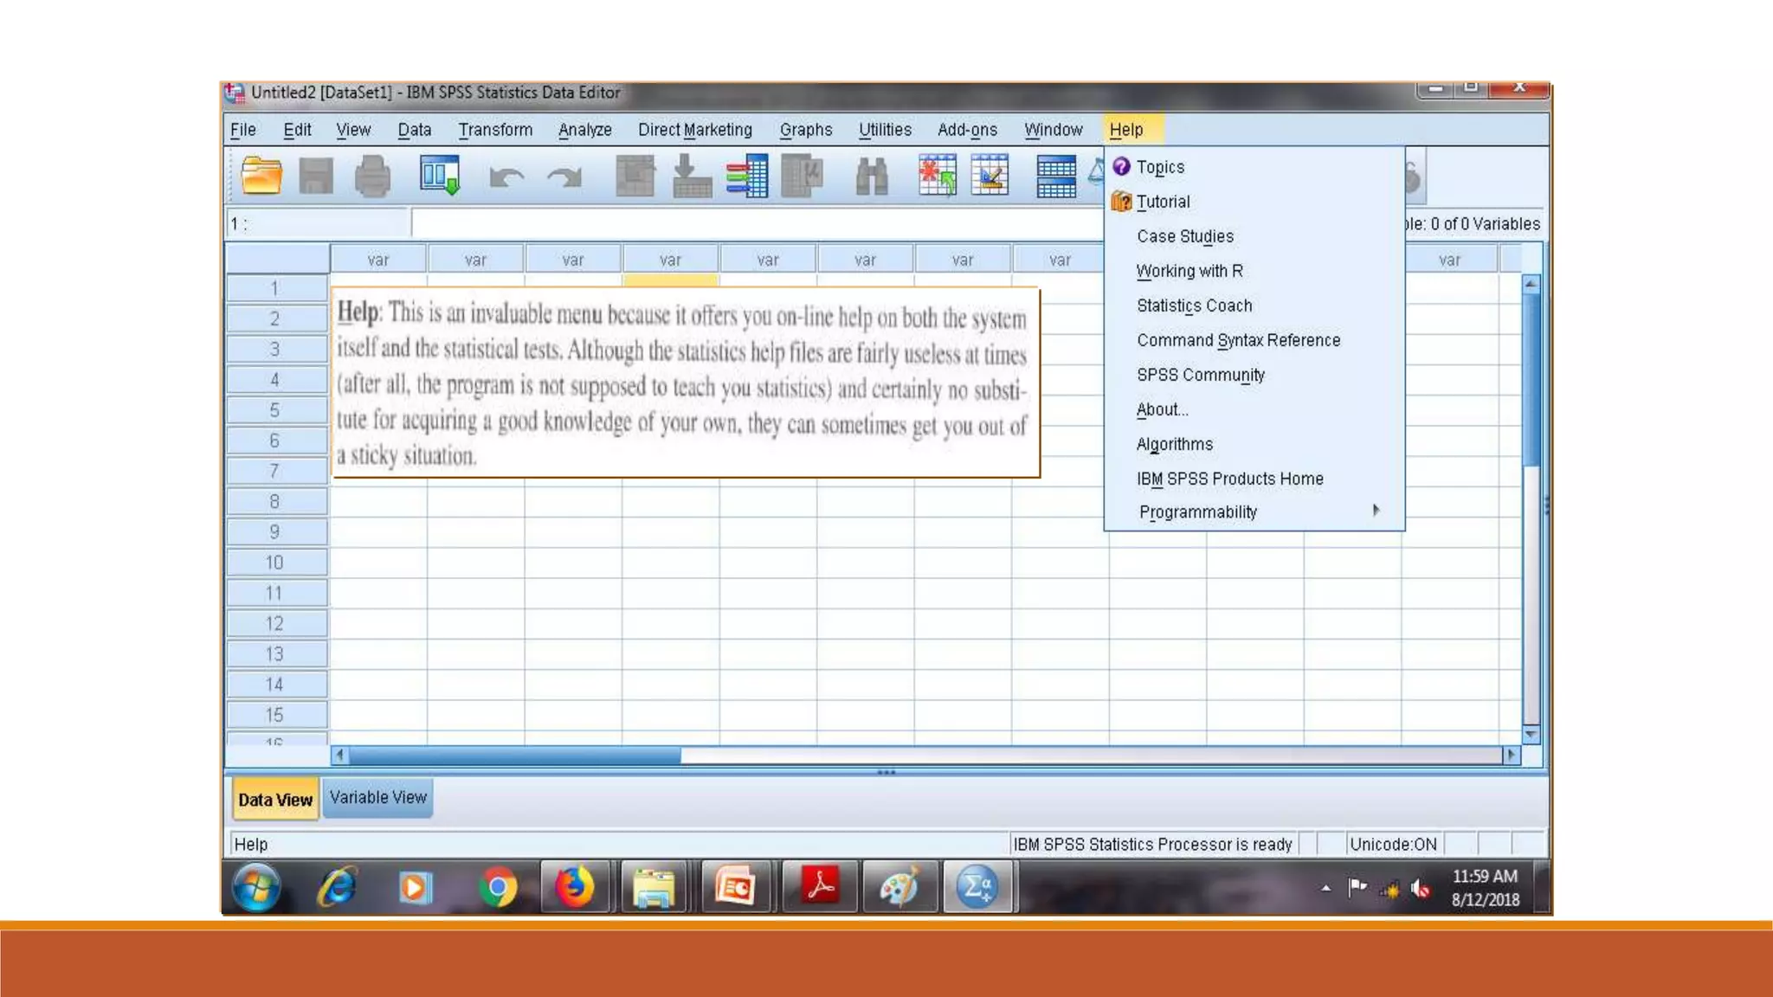Click the horizontal scrollbar right arrow
Image resolution: width=1773 pixels, height=997 pixels.
coord(1511,755)
